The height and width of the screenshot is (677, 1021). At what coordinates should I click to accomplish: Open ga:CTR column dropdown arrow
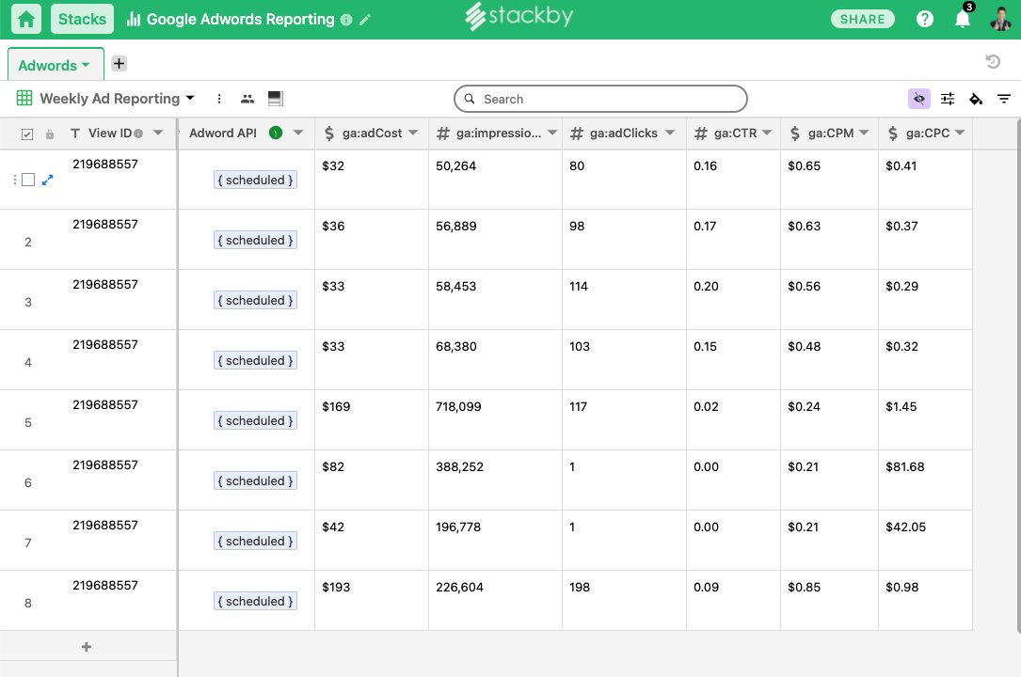[x=767, y=133]
